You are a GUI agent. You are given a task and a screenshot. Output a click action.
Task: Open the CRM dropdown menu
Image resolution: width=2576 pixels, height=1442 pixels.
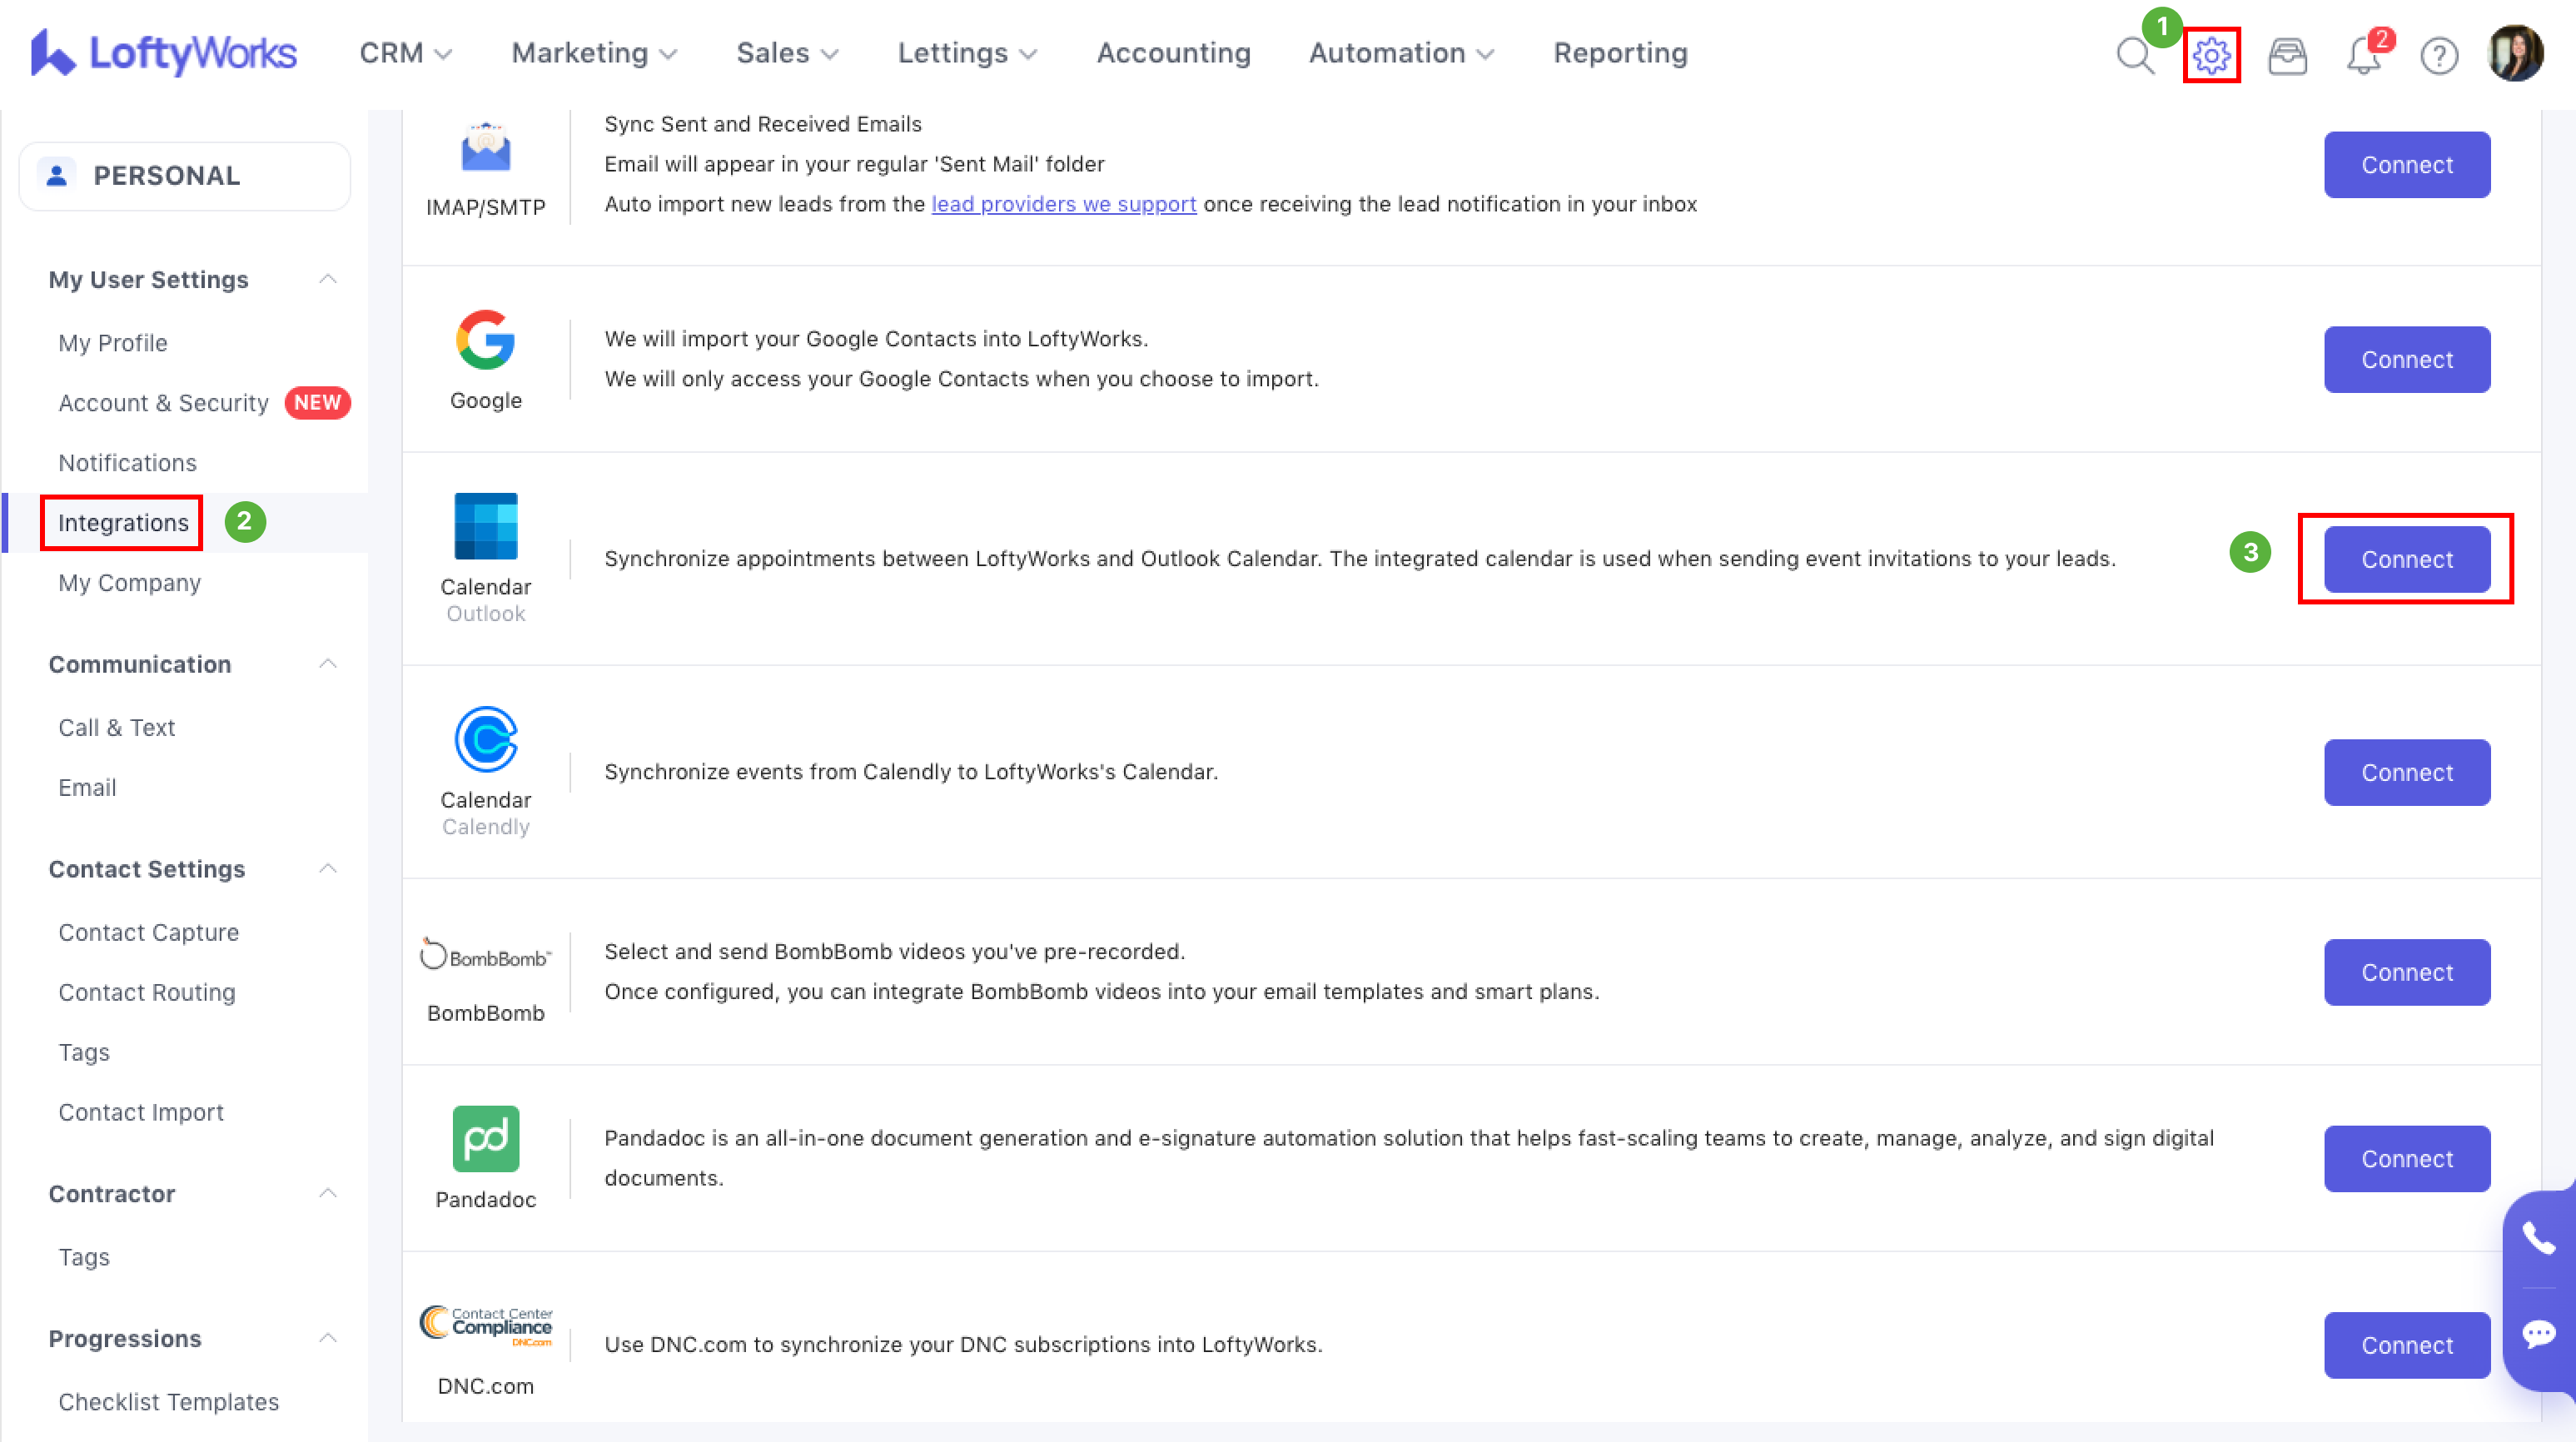(x=405, y=53)
